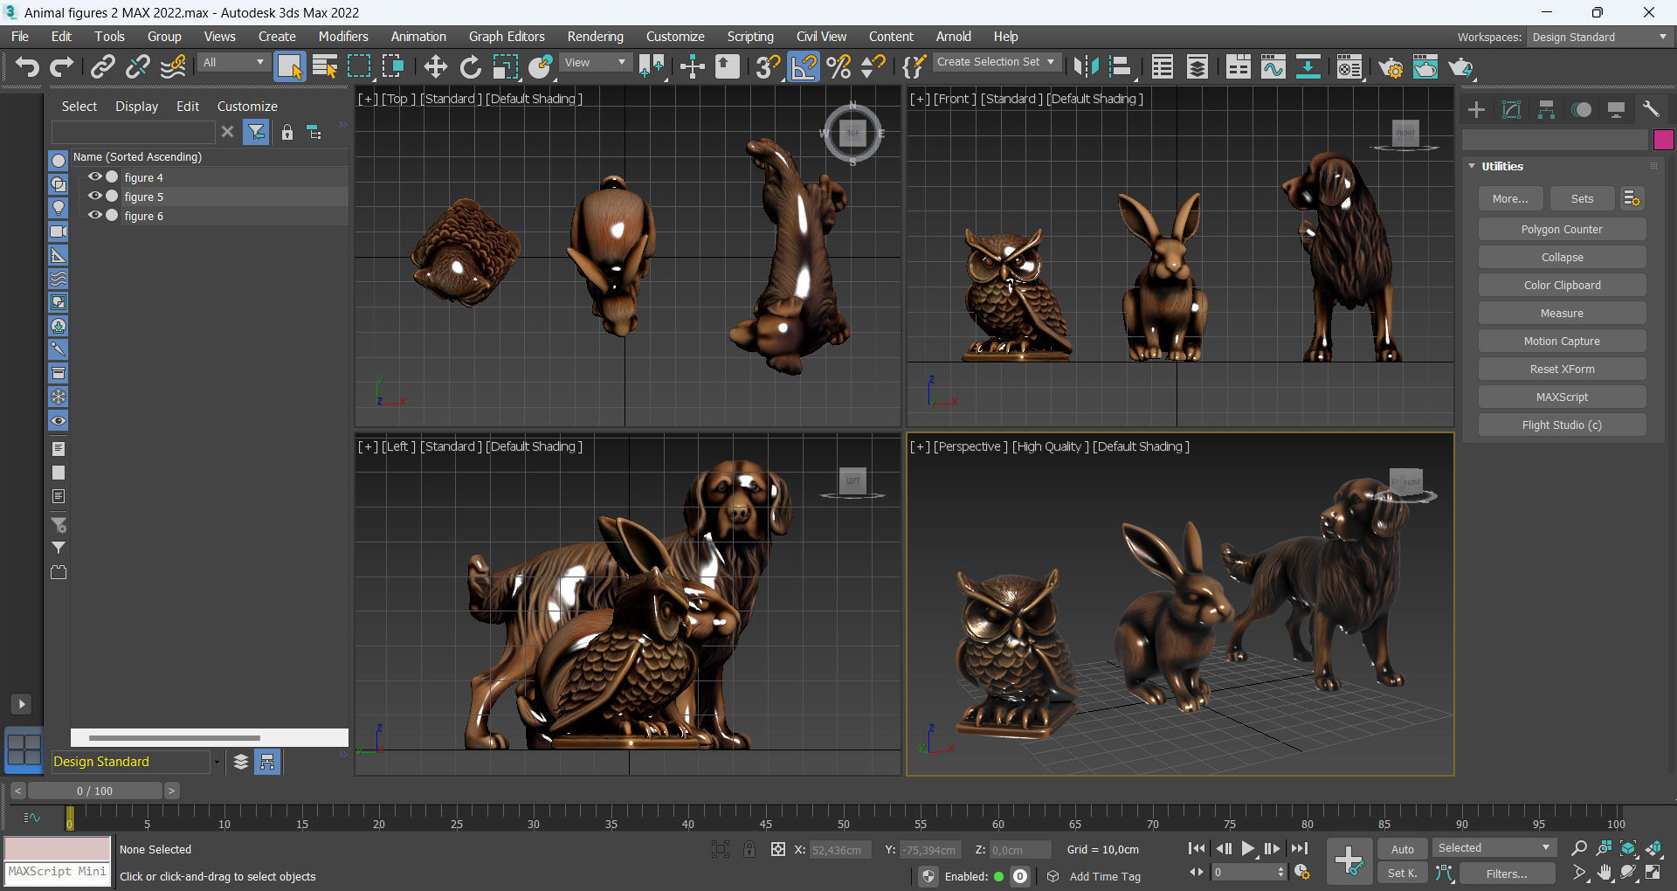Viewport: 1677px width, 891px height.
Task: Click the Polygon Counter utility button
Action: click(1562, 230)
